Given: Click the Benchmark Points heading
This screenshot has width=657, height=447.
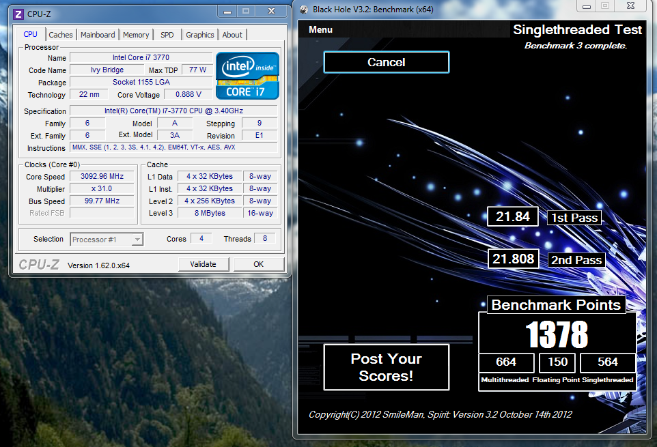Looking at the screenshot, I should (x=556, y=304).
